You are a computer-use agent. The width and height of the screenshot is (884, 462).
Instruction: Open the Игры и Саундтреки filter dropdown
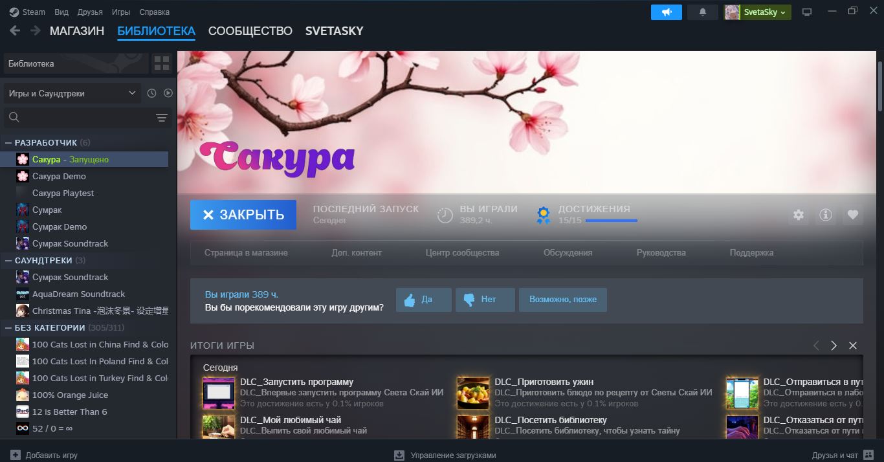72,93
